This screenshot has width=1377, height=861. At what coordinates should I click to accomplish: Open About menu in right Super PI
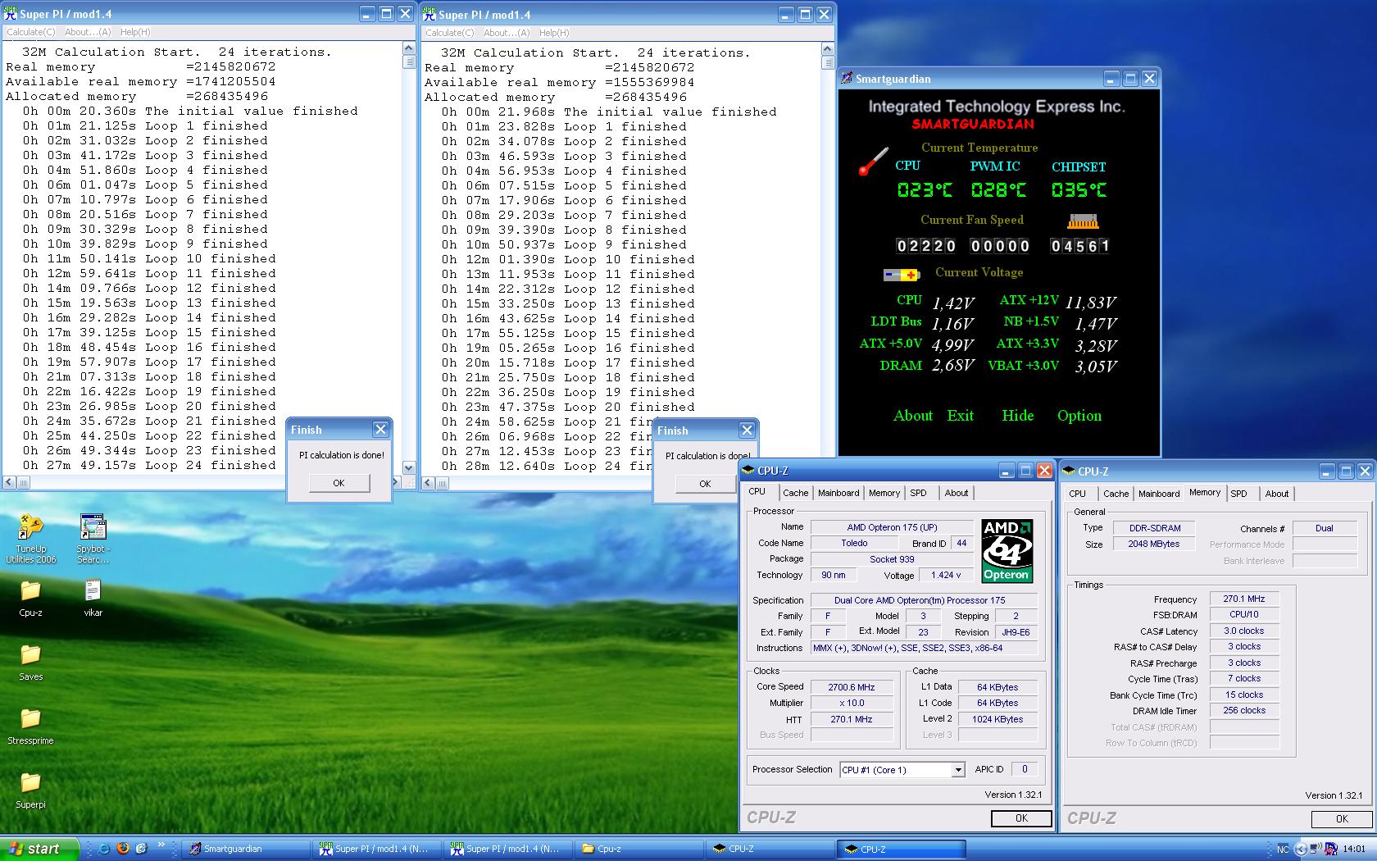[x=506, y=33]
